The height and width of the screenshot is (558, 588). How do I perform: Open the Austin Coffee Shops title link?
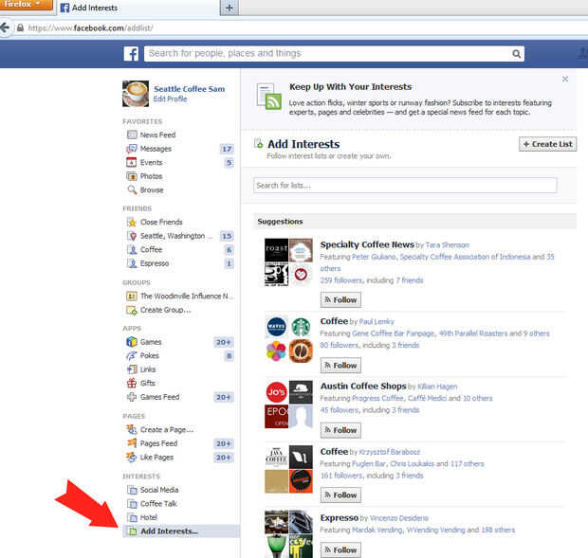click(363, 387)
